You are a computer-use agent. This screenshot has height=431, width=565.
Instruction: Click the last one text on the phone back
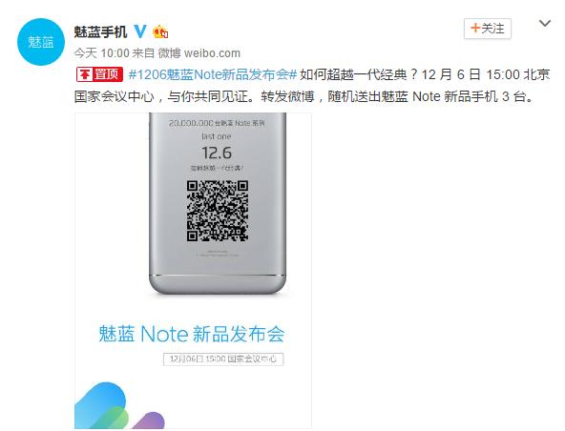217,136
